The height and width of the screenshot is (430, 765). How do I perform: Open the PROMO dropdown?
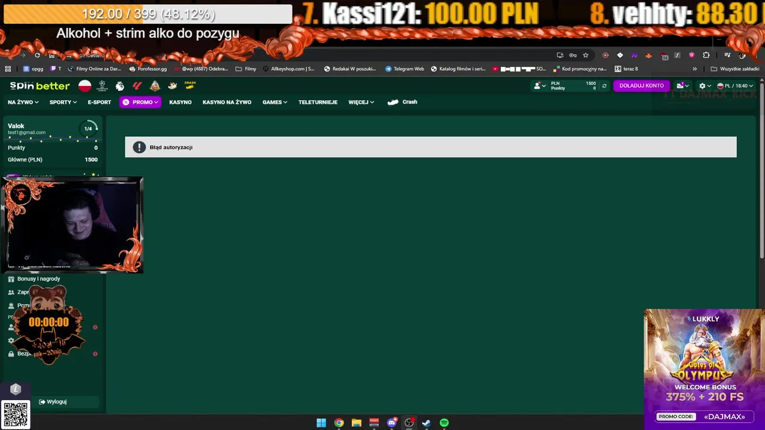[140, 102]
